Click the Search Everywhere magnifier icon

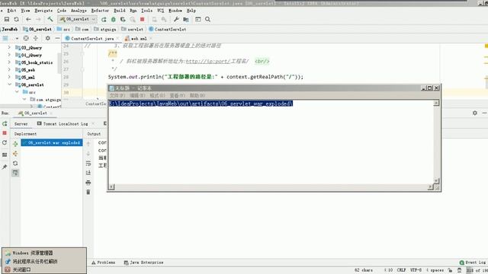[x=207, y=19]
